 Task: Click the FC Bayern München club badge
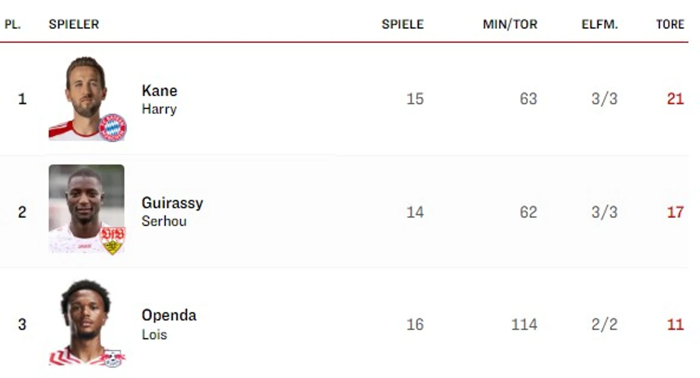pos(113,127)
